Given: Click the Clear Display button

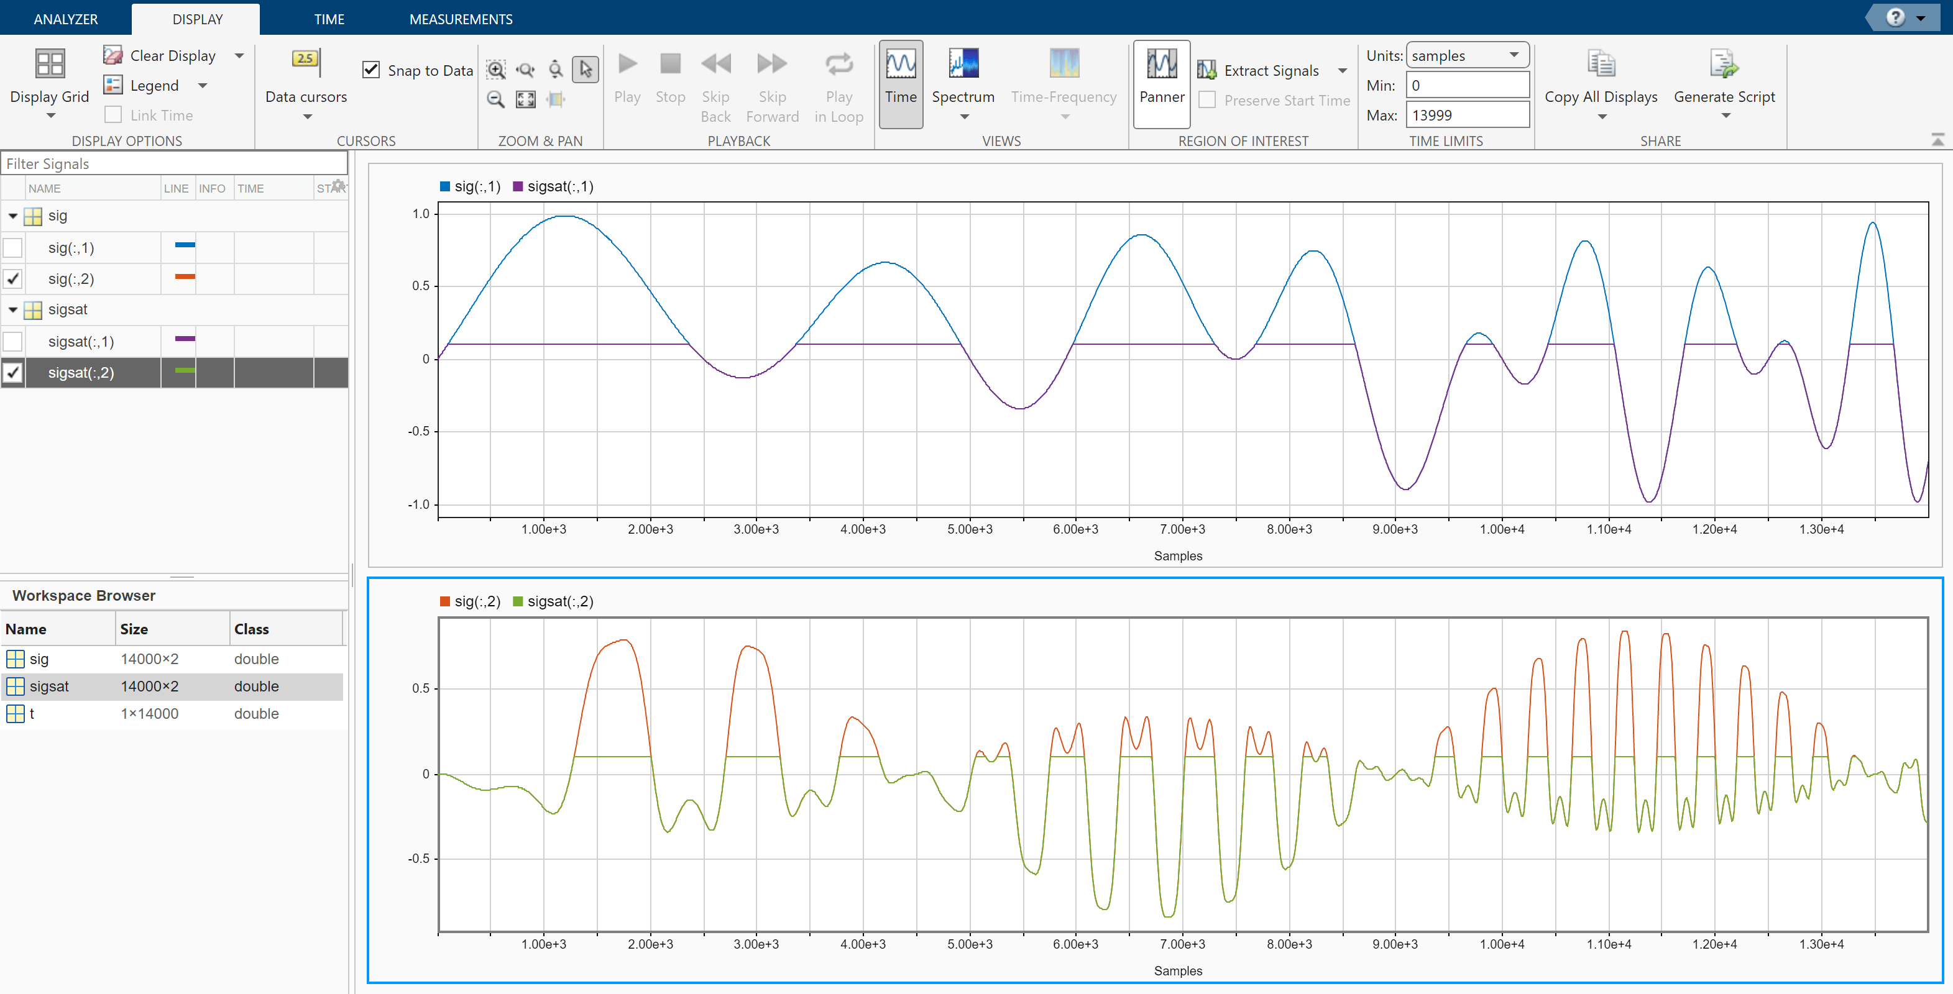Looking at the screenshot, I should [x=160, y=55].
